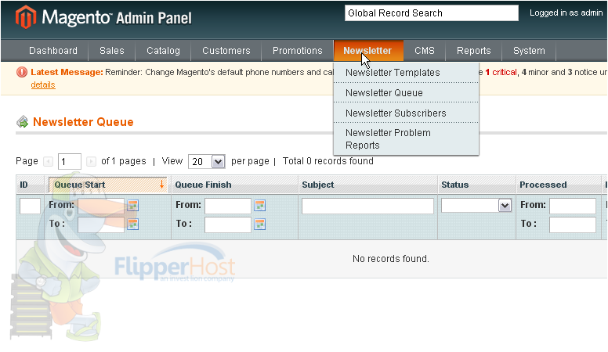This screenshot has width=608, height=352.
Task: Click Processed To filter field
Action: click(573, 224)
